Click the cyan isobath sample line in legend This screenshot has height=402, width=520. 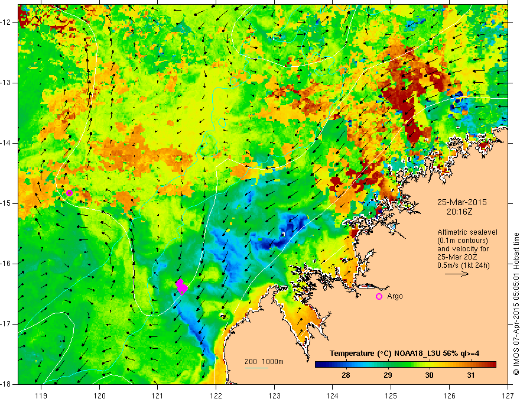(256, 368)
